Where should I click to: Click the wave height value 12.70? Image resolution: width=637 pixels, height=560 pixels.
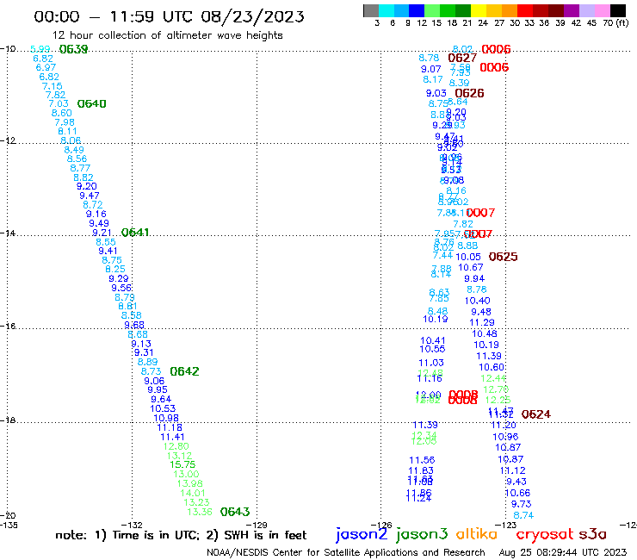click(x=496, y=389)
